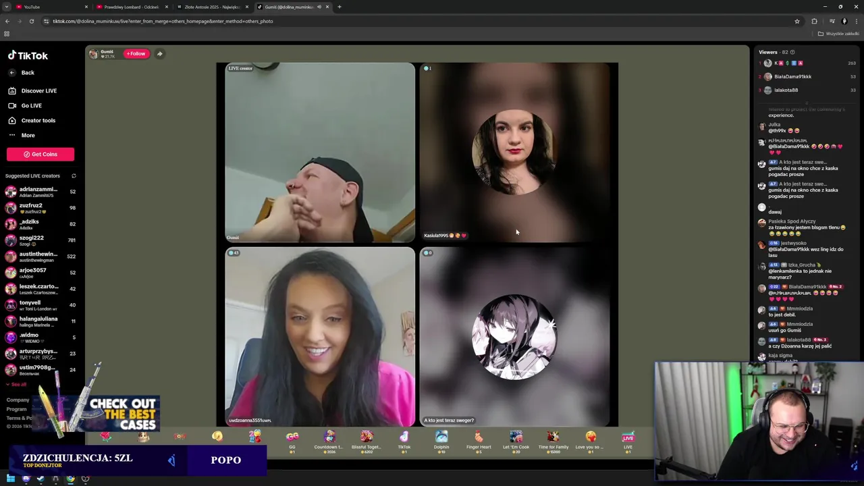Send the Countdown gift
Screen dimensions: 864x486
(329, 441)
